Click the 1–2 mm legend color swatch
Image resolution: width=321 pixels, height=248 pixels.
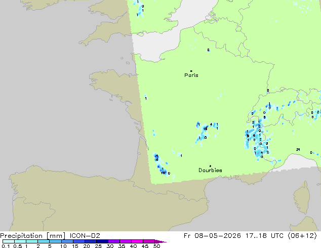tap(32, 241)
